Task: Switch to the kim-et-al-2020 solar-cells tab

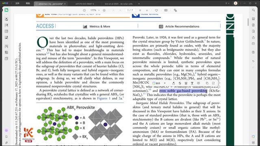Action: (119, 4)
